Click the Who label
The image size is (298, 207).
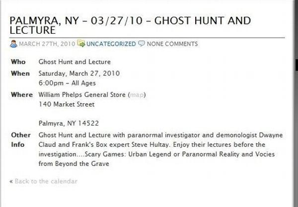(18, 62)
